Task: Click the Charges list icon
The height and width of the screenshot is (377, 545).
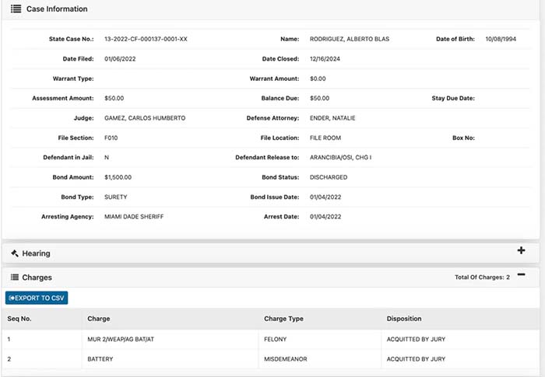Action: pyautogui.click(x=15, y=277)
